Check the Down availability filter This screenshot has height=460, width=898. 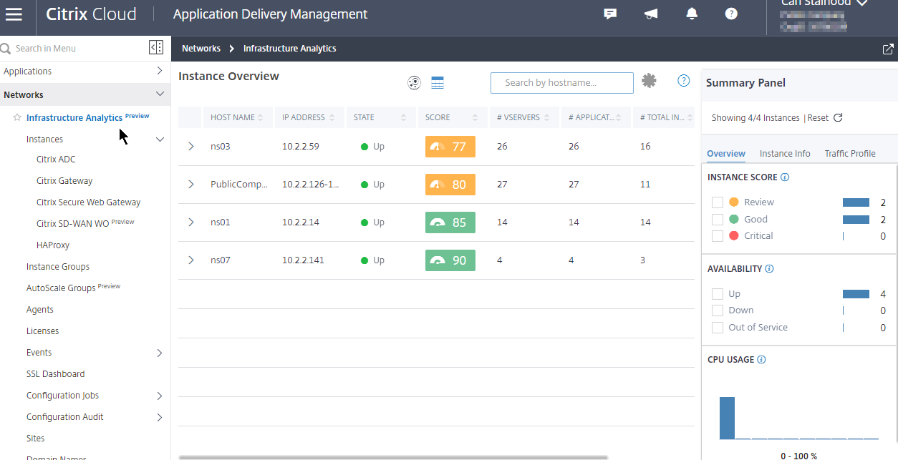[718, 310]
